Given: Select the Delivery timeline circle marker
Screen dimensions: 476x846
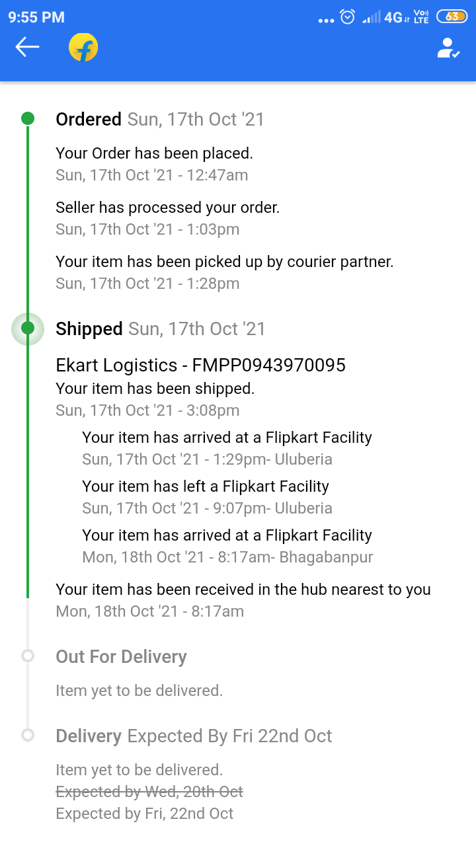Looking at the screenshot, I should (28, 735).
